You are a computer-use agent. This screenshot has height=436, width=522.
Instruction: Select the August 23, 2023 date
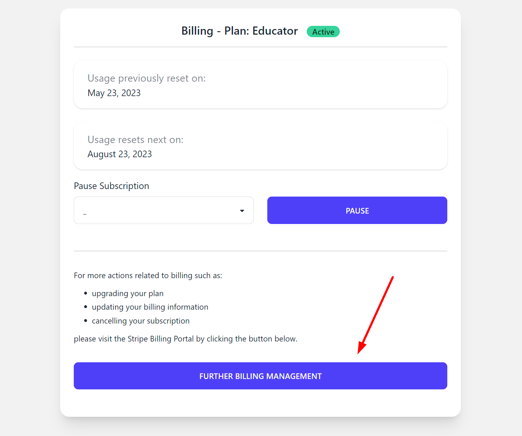coord(120,154)
